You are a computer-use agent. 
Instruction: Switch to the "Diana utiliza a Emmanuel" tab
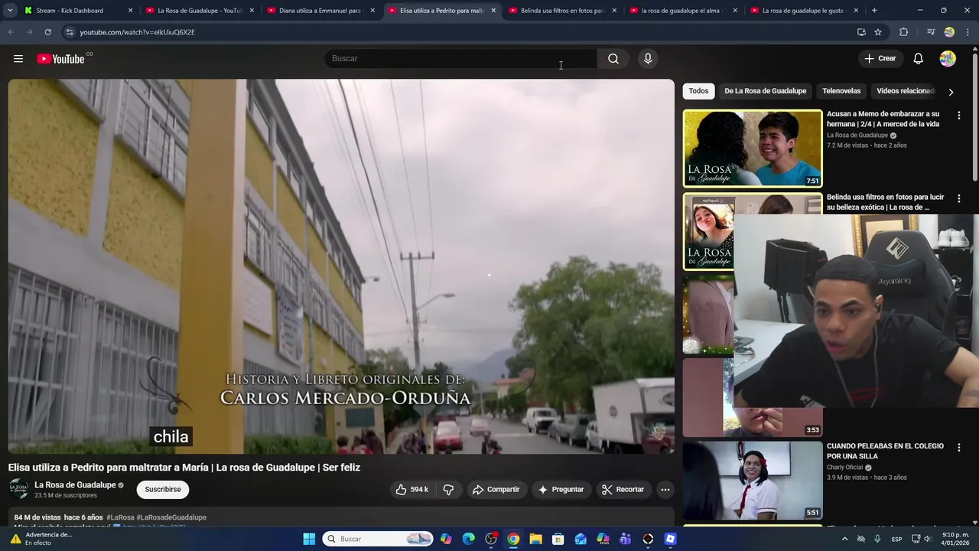point(320,11)
